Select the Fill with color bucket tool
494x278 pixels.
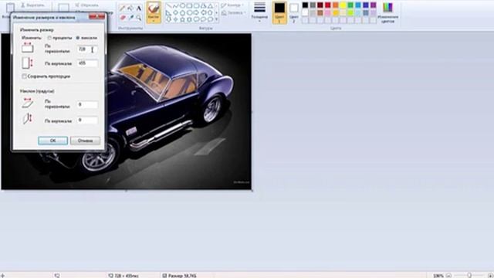click(130, 8)
